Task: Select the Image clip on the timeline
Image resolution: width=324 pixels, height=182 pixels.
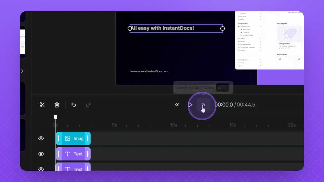Action: tap(73, 139)
